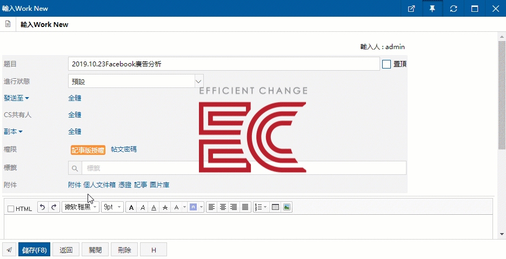Open the 圖片庫 image library link
Viewport: 506px width, 259px height.
click(159, 185)
